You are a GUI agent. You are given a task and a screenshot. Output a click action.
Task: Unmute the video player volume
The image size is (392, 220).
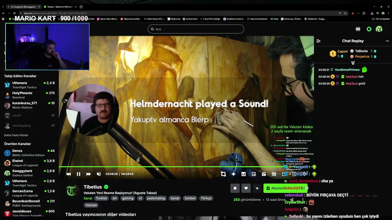[x=99, y=174]
